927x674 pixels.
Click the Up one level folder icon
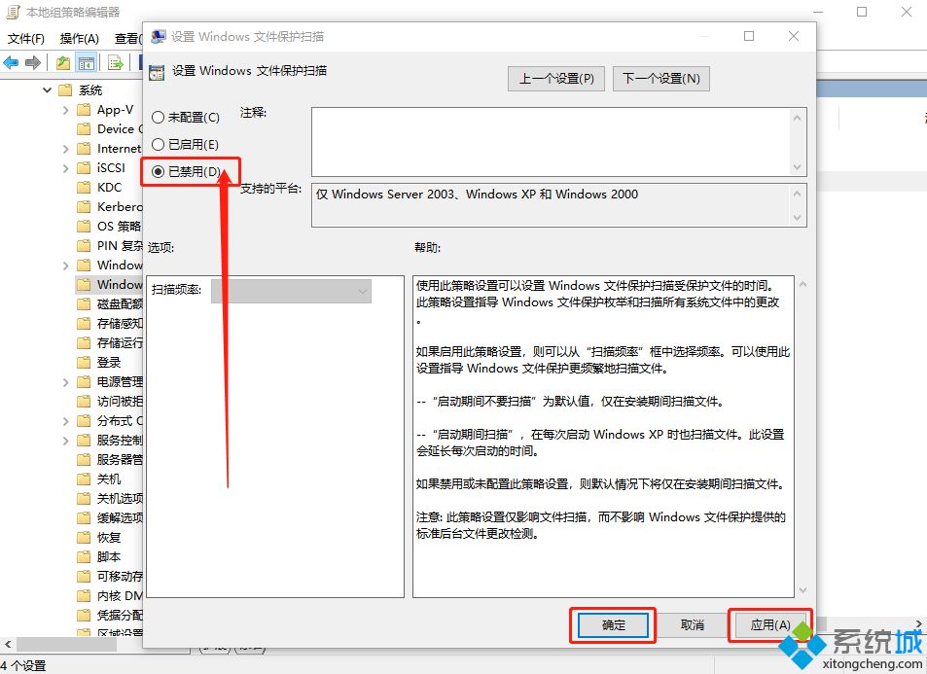click(63, 62)
